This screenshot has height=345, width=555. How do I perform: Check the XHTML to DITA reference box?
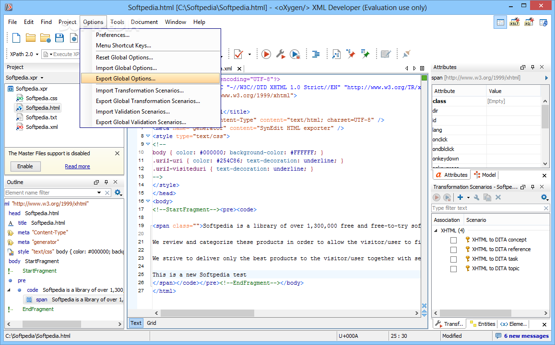pyautogui.click(x=453, y=250)
